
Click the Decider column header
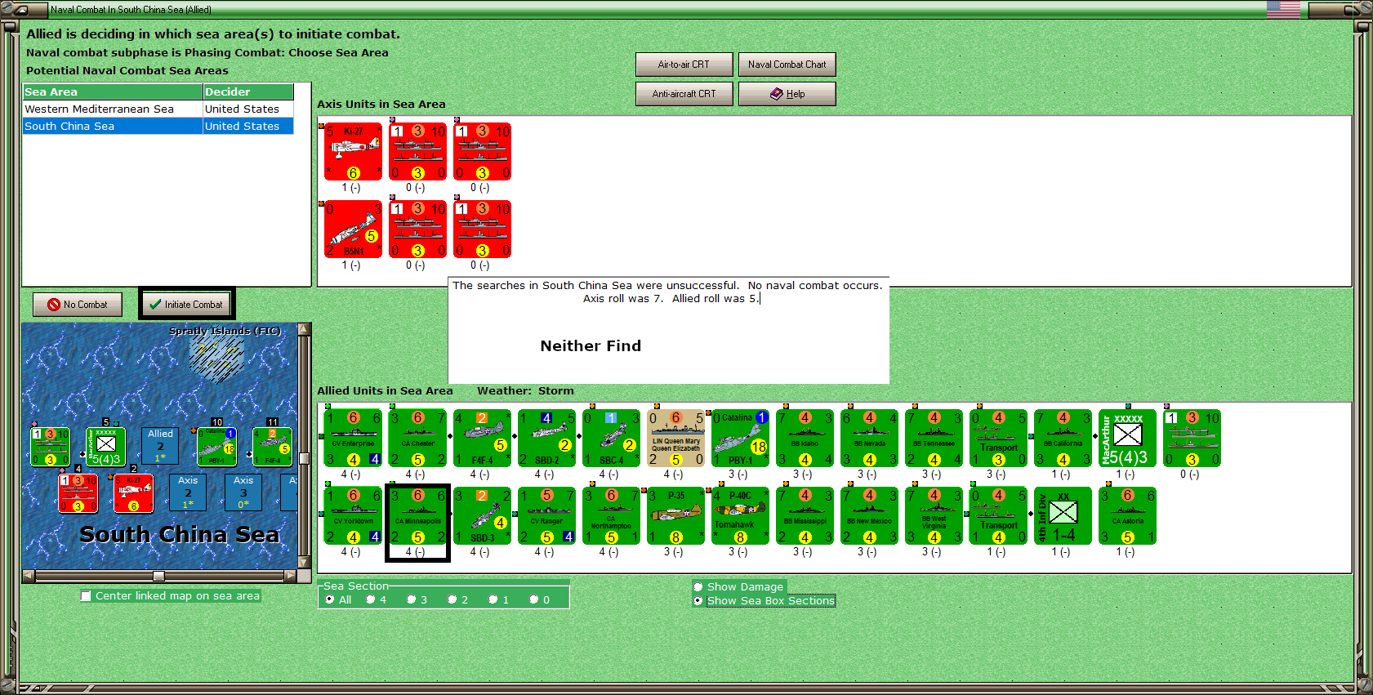[x=248, y=92]
